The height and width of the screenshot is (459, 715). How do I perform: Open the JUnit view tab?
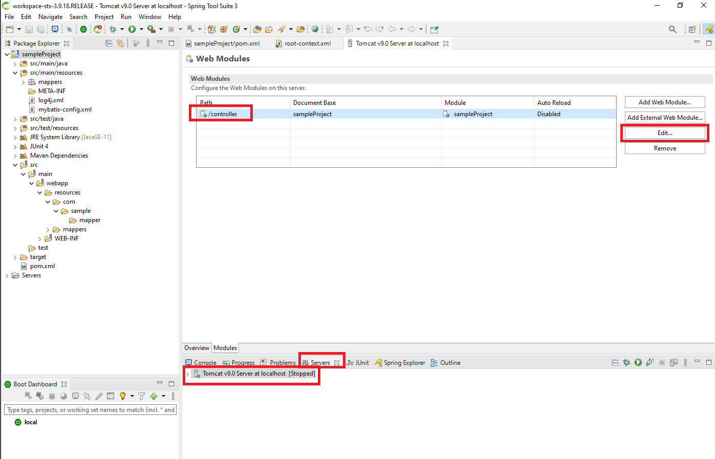[358, 362]
